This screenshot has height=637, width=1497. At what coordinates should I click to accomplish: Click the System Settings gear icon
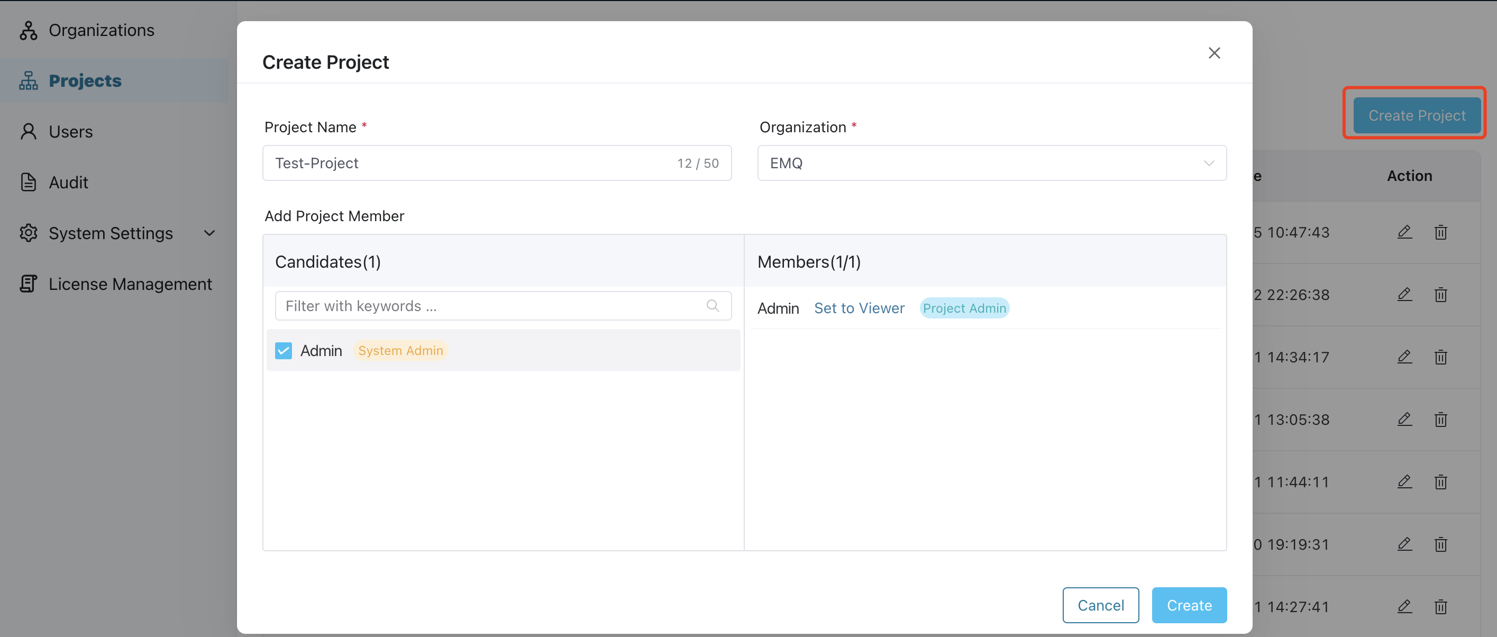[28, 232]
